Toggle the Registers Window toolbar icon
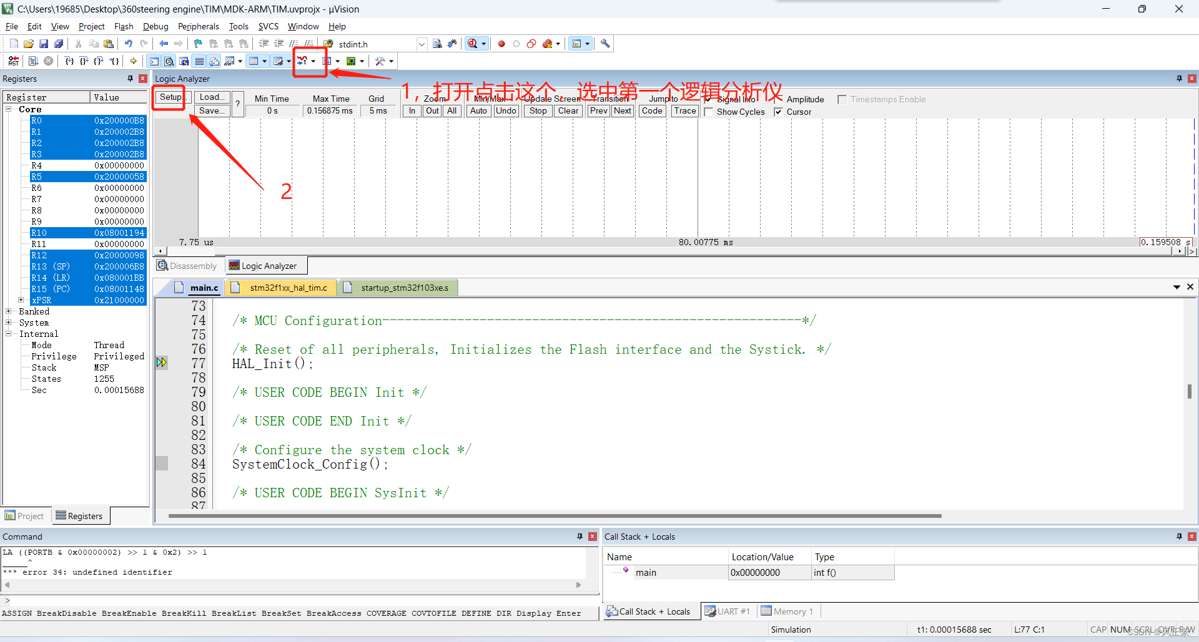 [x=199, y=61]
